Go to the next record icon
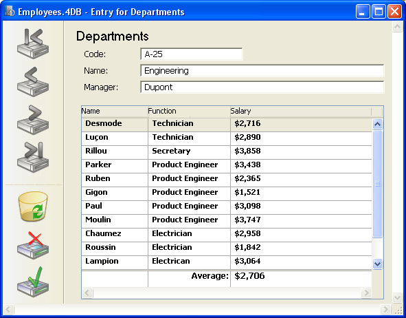The width and height of the screenshot is (406, 318). pos(33,120)
